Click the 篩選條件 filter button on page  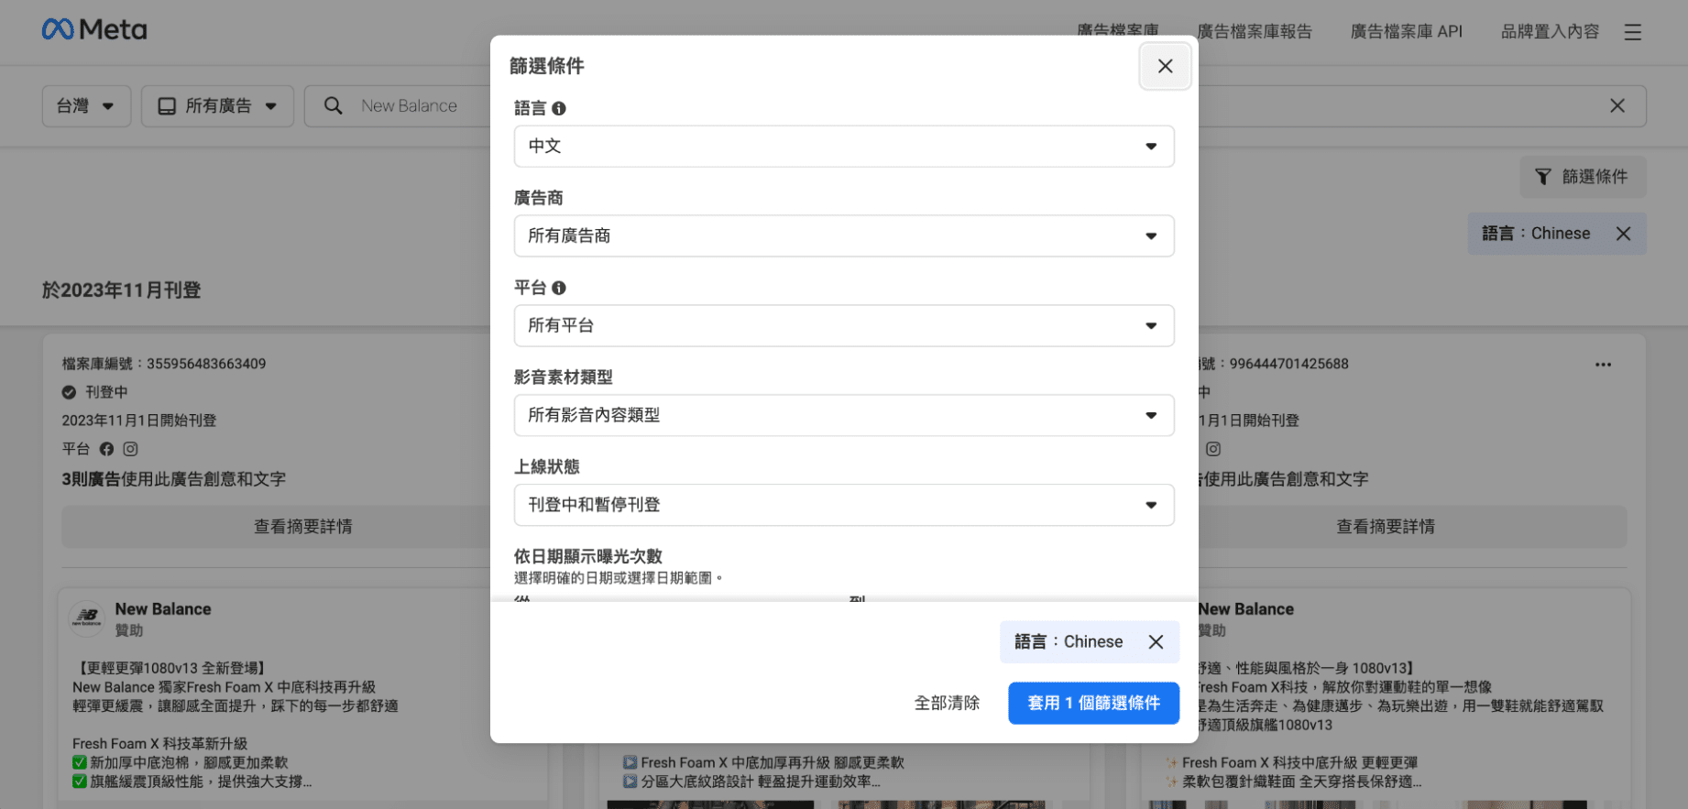point(1583,177)
